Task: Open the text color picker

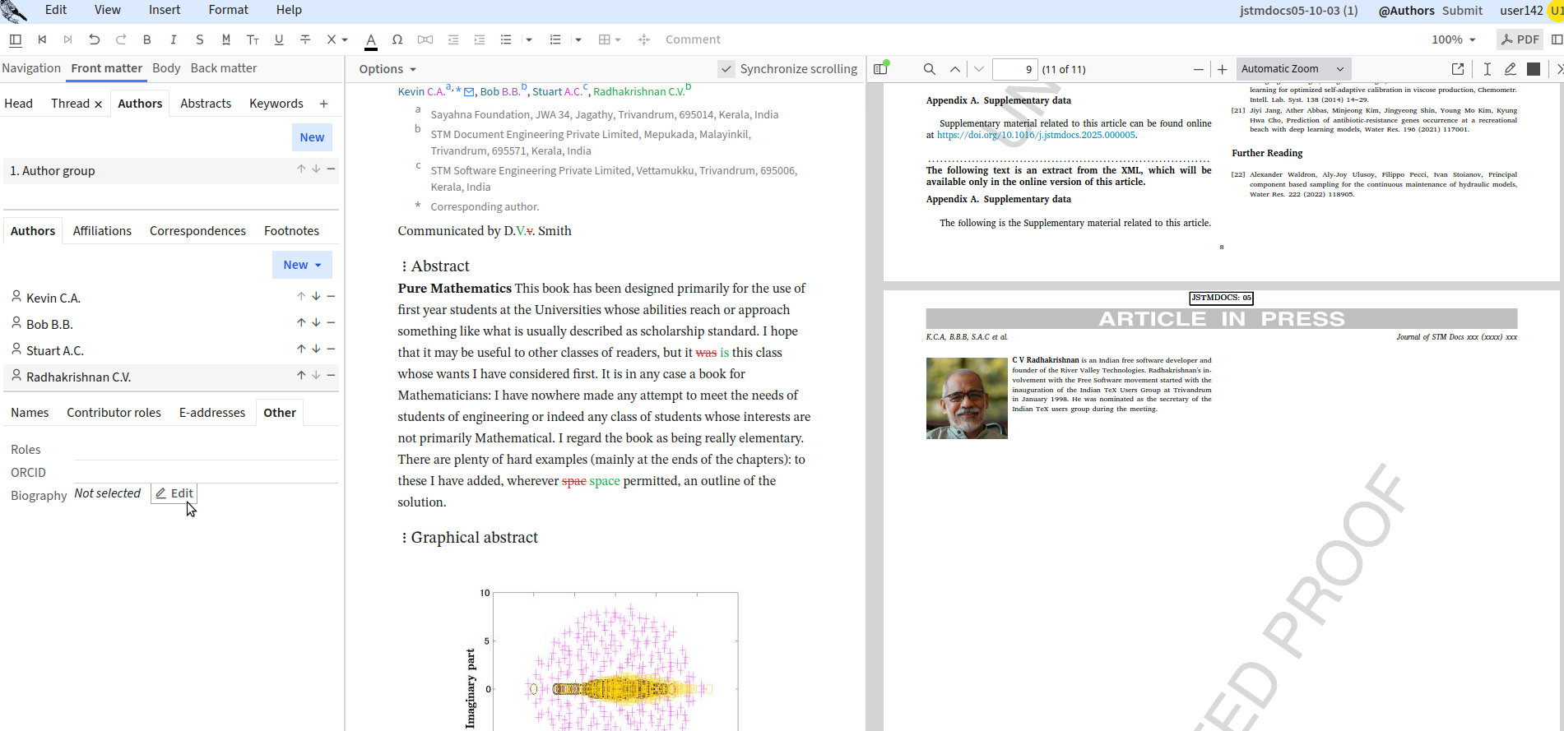Action: pos(371,39)
